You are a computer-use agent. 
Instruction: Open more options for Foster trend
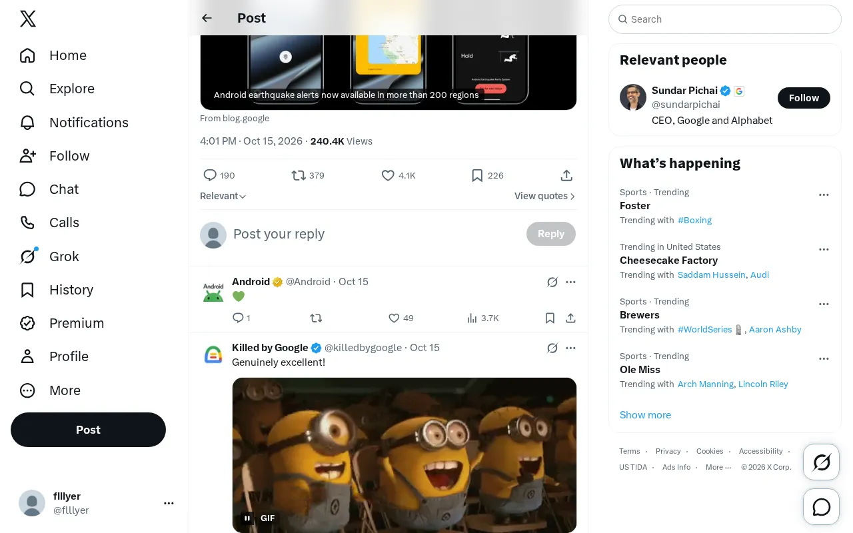point(824,195)
